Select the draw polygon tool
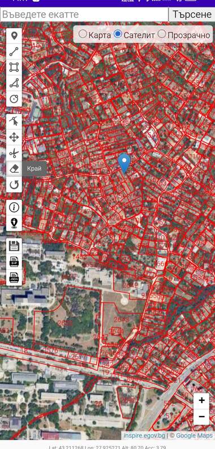This screenshot has height=449, width=215. pyautogui.click(x=14, y=83)
